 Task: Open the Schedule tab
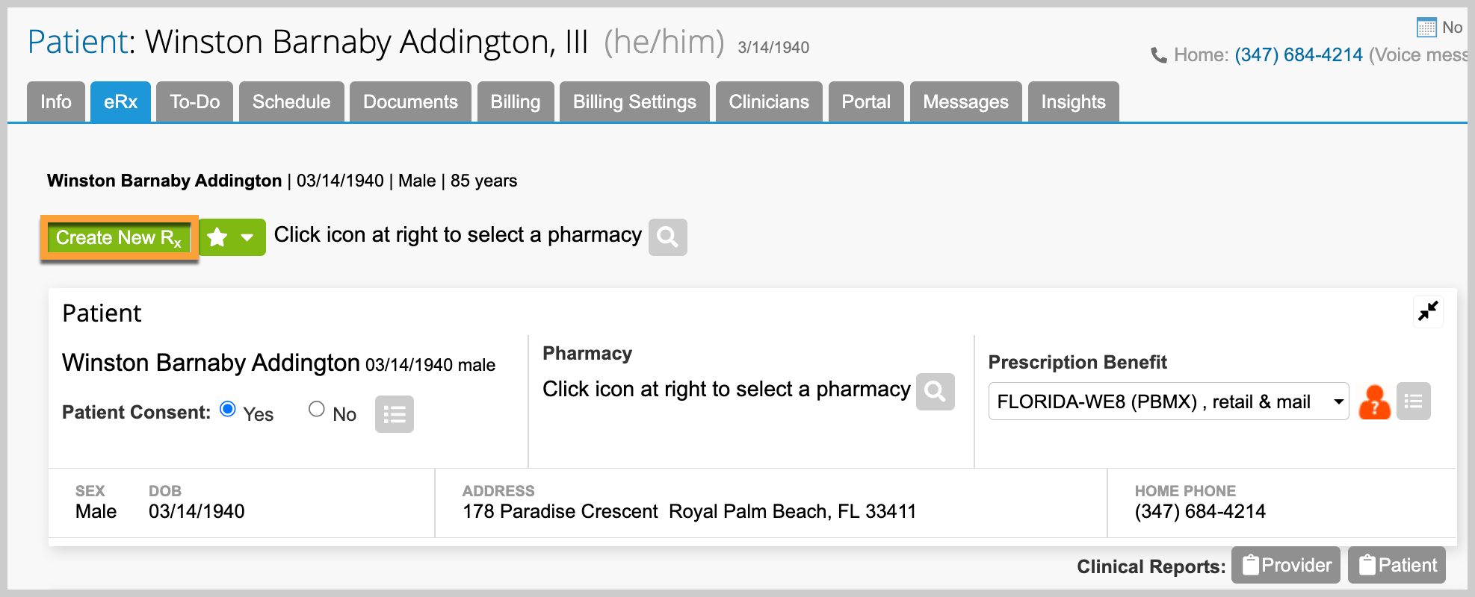click(x=291, y=101)
